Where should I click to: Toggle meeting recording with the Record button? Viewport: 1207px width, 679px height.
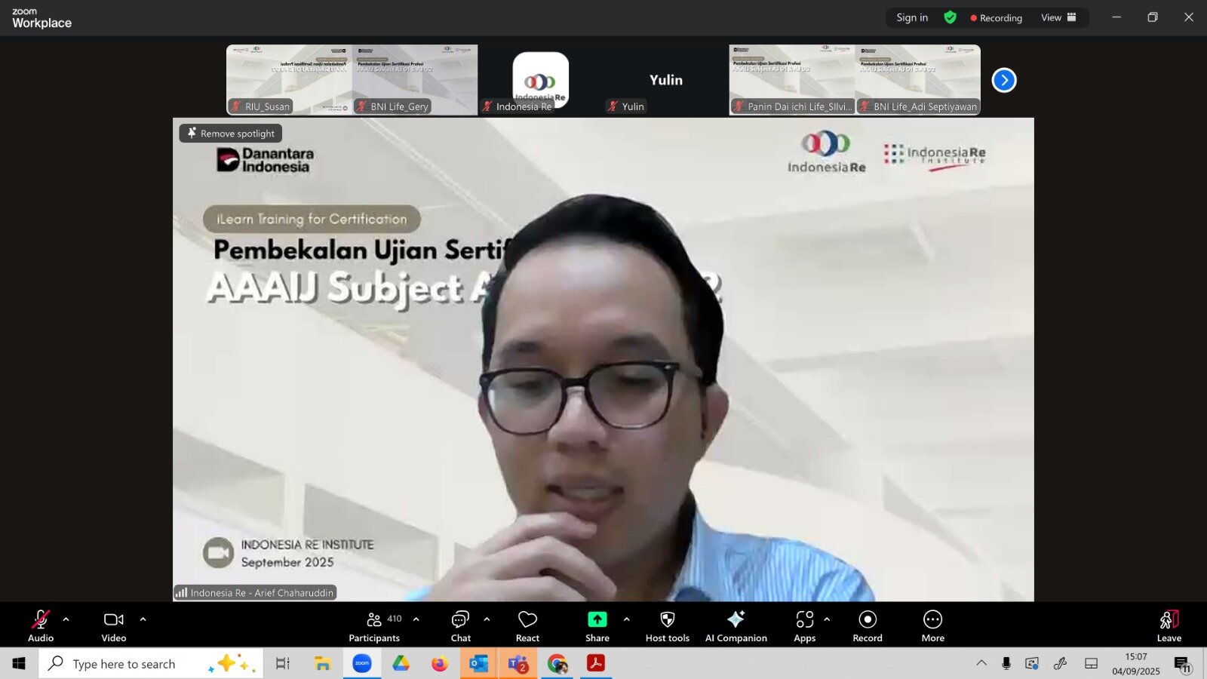tap(868, 625)
